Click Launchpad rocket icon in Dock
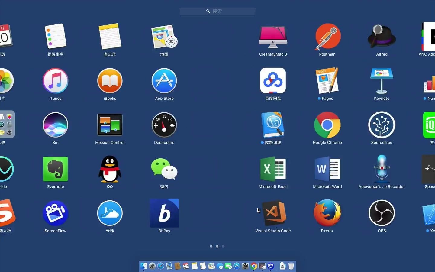This screenshot has height=272, width=435. coord(152,266)
